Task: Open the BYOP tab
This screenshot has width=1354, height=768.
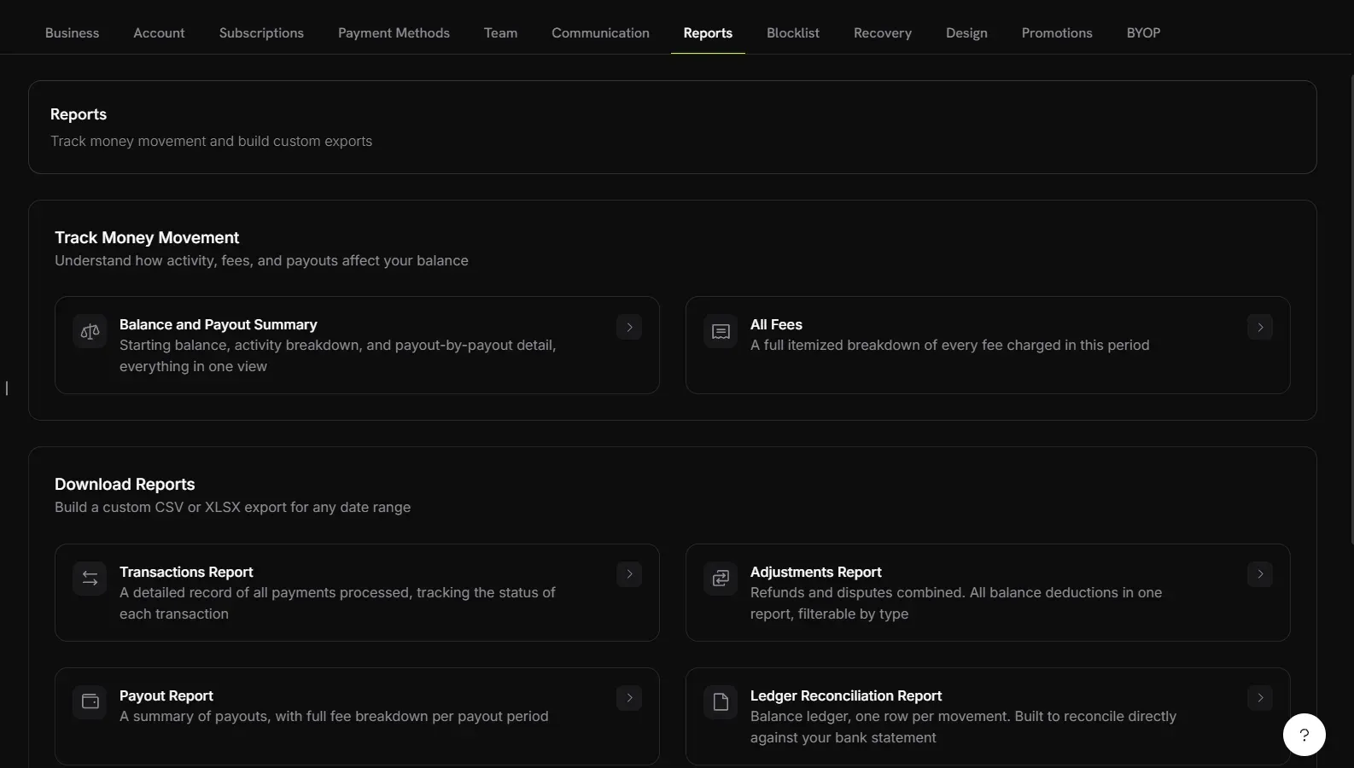Action: click(x=1143, y=32)
